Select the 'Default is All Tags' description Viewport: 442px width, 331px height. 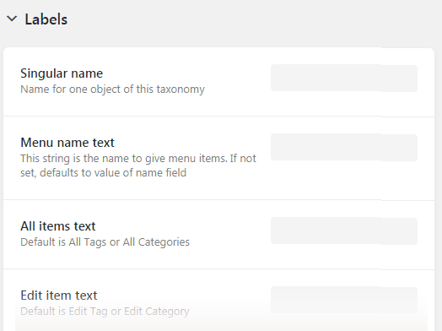[x=105, y=242]
